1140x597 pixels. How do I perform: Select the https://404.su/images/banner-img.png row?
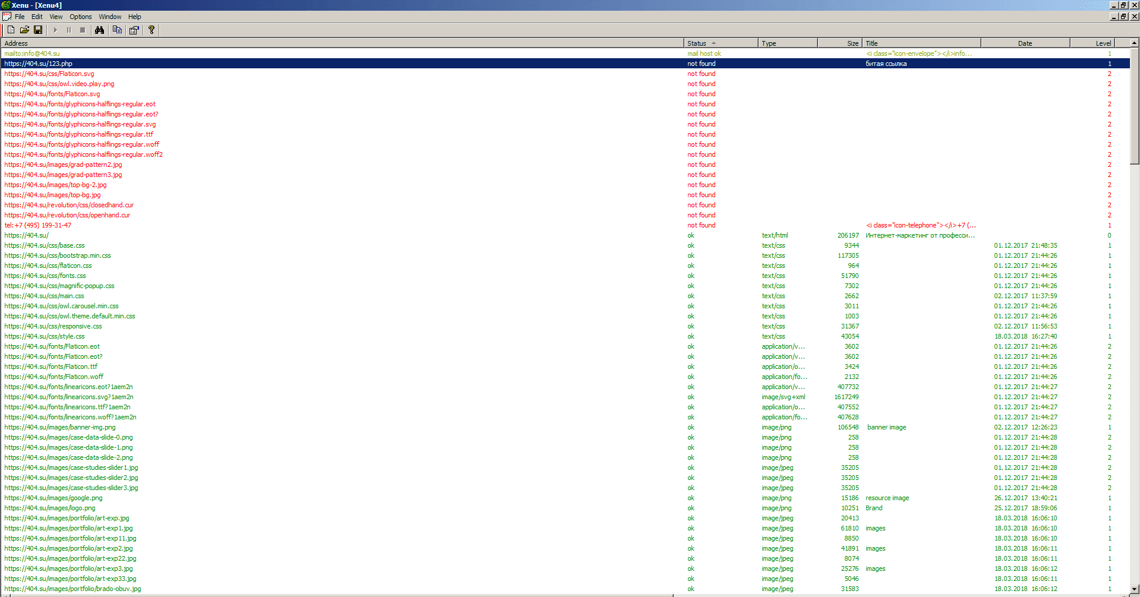tap(564, 427)
